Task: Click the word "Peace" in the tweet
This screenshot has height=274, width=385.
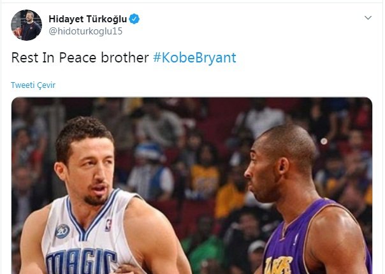Action: 78,58
